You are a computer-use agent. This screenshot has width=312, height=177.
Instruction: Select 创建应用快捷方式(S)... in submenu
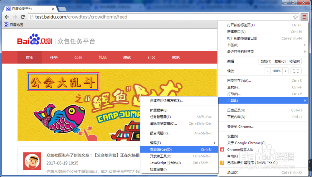click(179, 101)
